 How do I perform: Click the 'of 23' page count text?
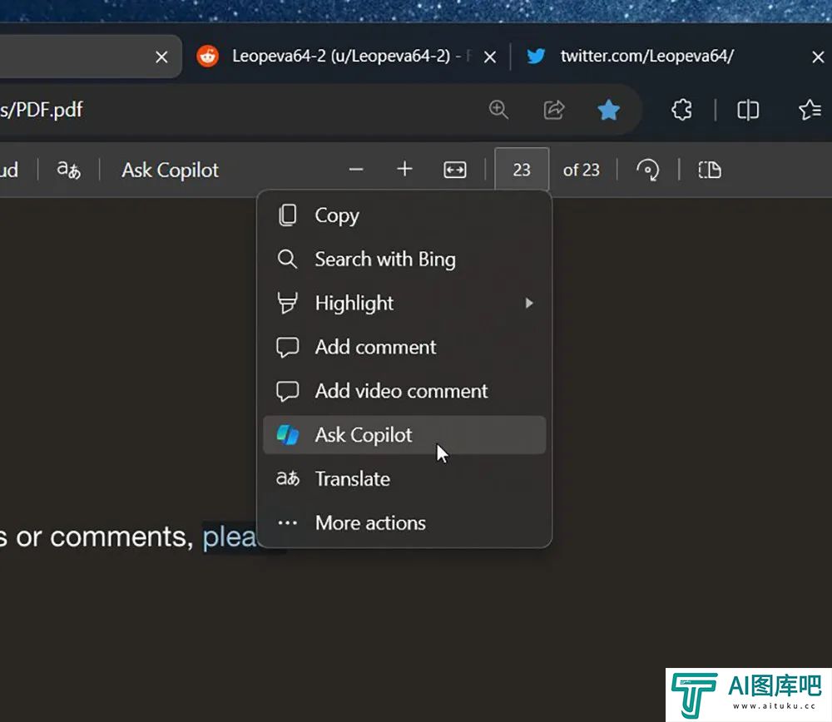[x=582, y=170]
